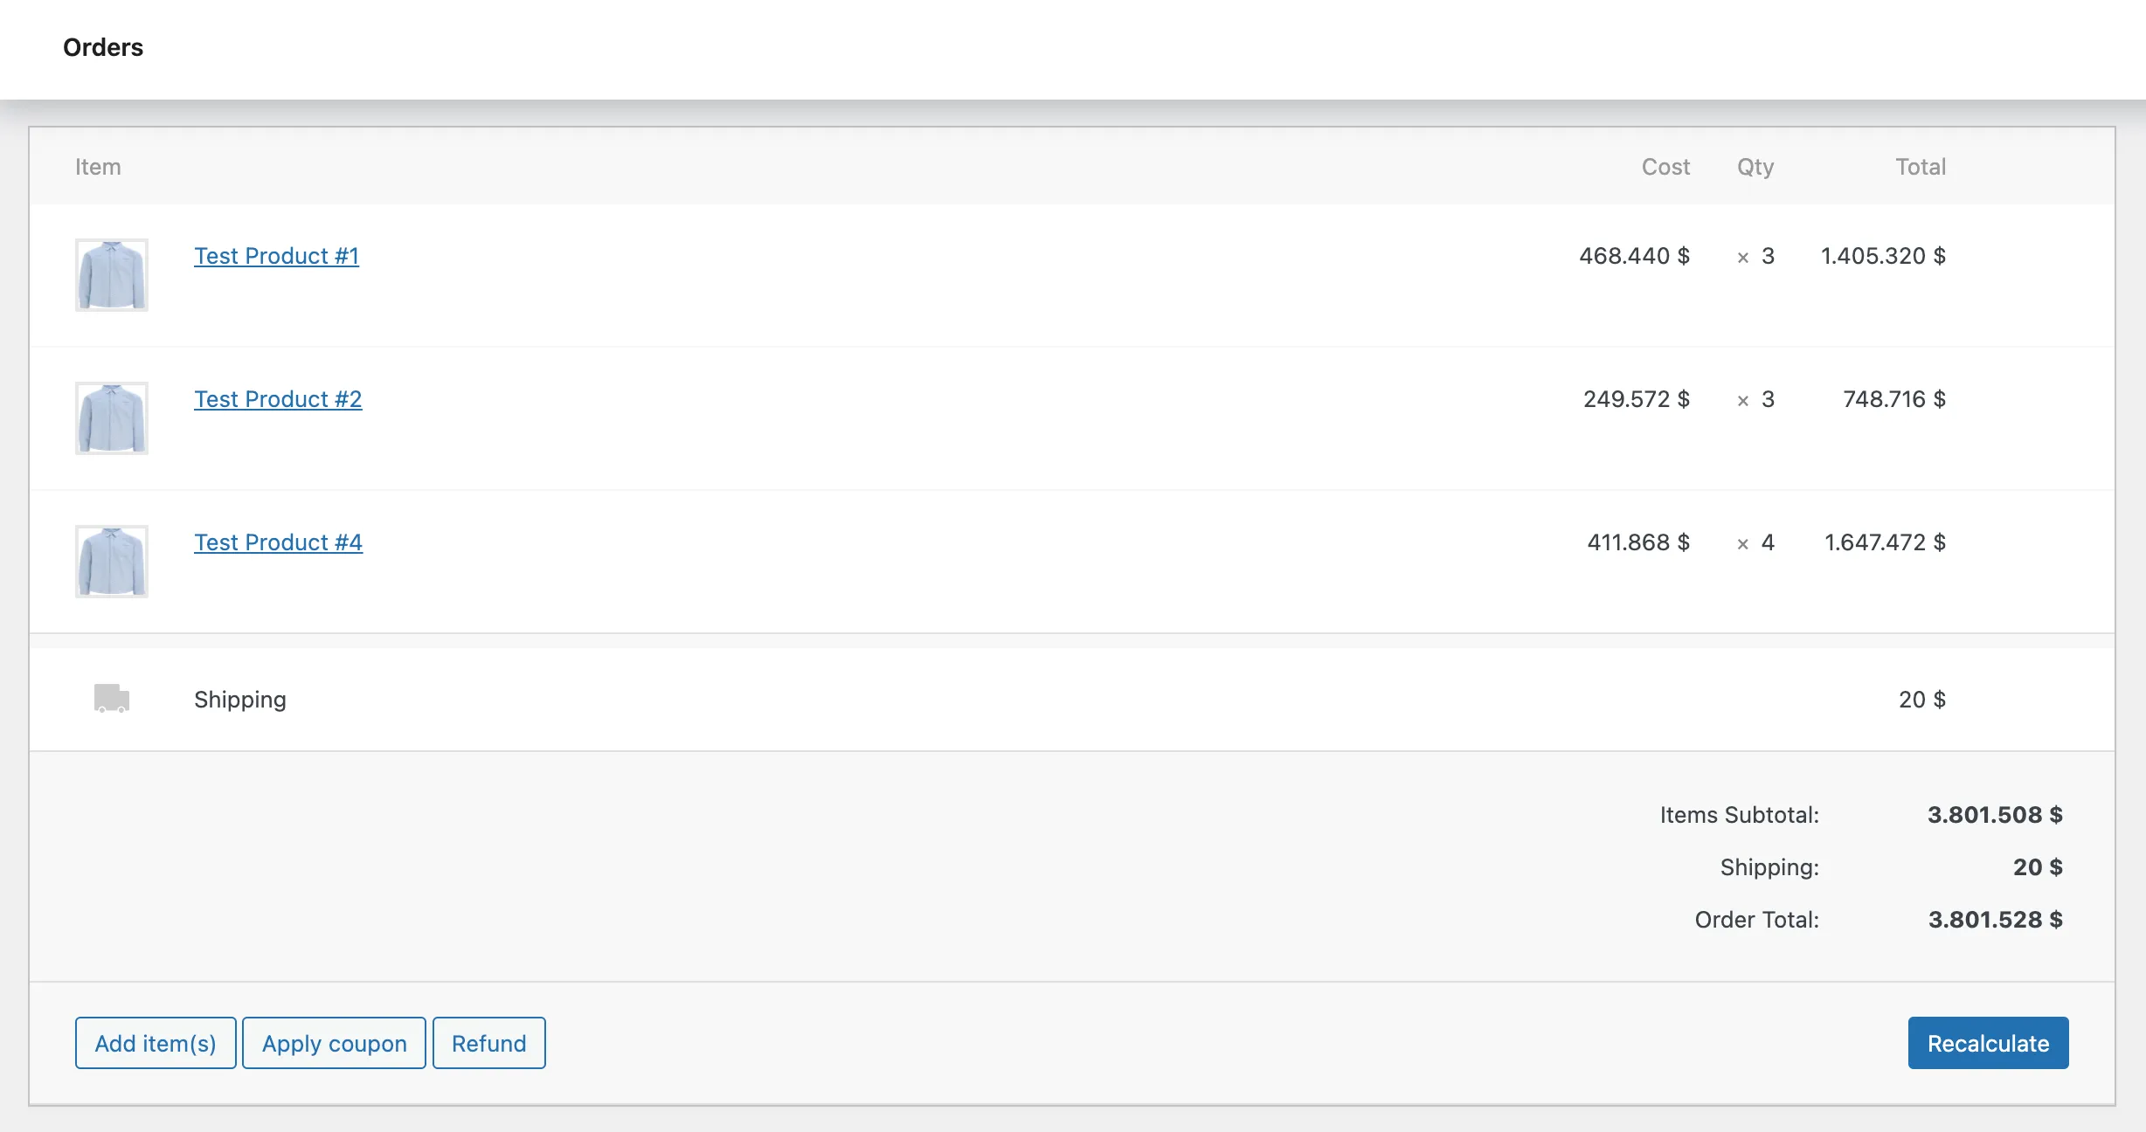Open Test Product #1 link
Image resolution: width=2146 pixels, height=1132 pixels.
276,256
